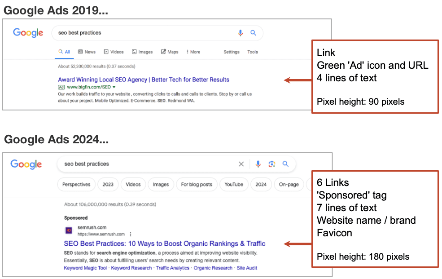Viewport: 442px width, 279px height.
Task: Click the 'Sponsored' tag annotation text
Action: (x=351, y=195)
